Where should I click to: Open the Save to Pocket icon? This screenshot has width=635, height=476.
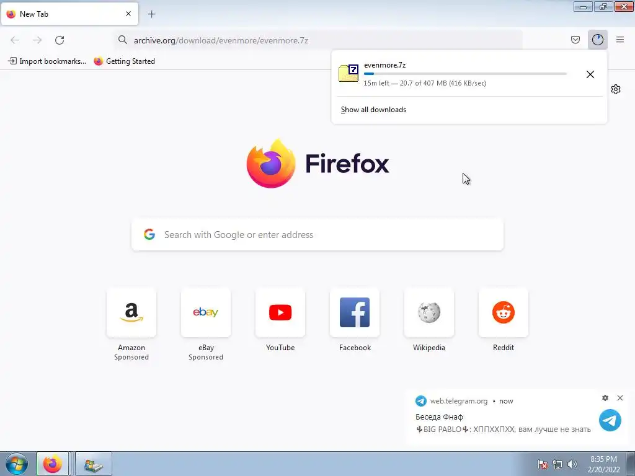[x=575, y=40]
